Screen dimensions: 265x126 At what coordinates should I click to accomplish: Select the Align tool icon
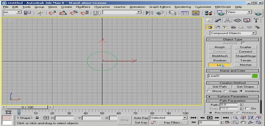(x=160, y=13)
